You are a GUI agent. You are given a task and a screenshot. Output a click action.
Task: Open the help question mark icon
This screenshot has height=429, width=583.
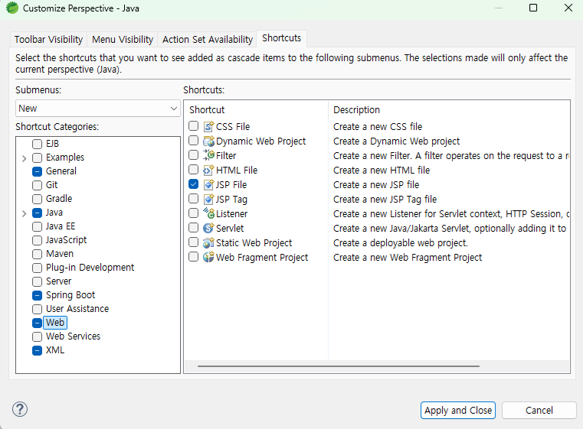[20, 409]
